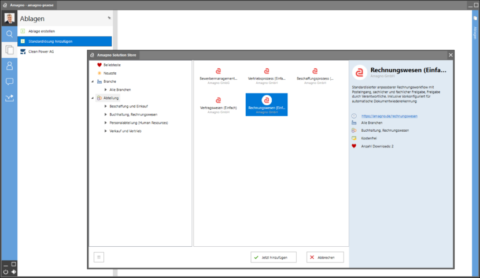This screenshot has height=278, width=480.
Task: Collapse the Abteilung tree node
Action: click(x=93, y=98)
